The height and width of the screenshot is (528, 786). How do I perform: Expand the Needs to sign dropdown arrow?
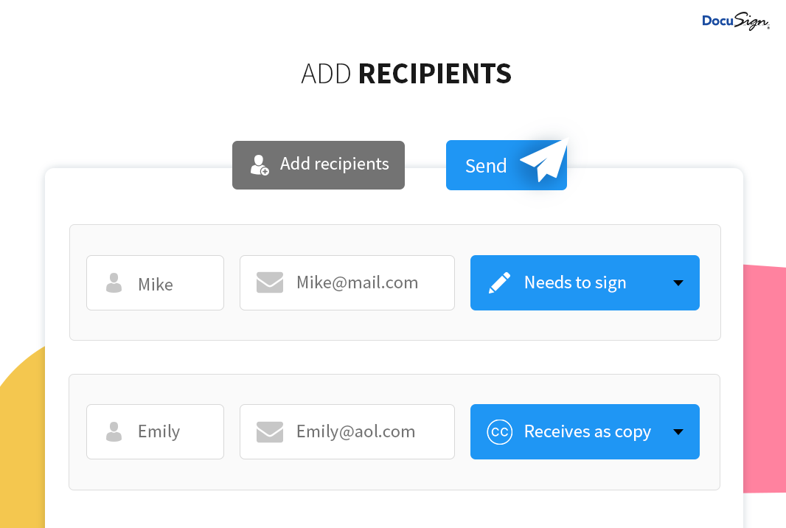pos(678,282)
